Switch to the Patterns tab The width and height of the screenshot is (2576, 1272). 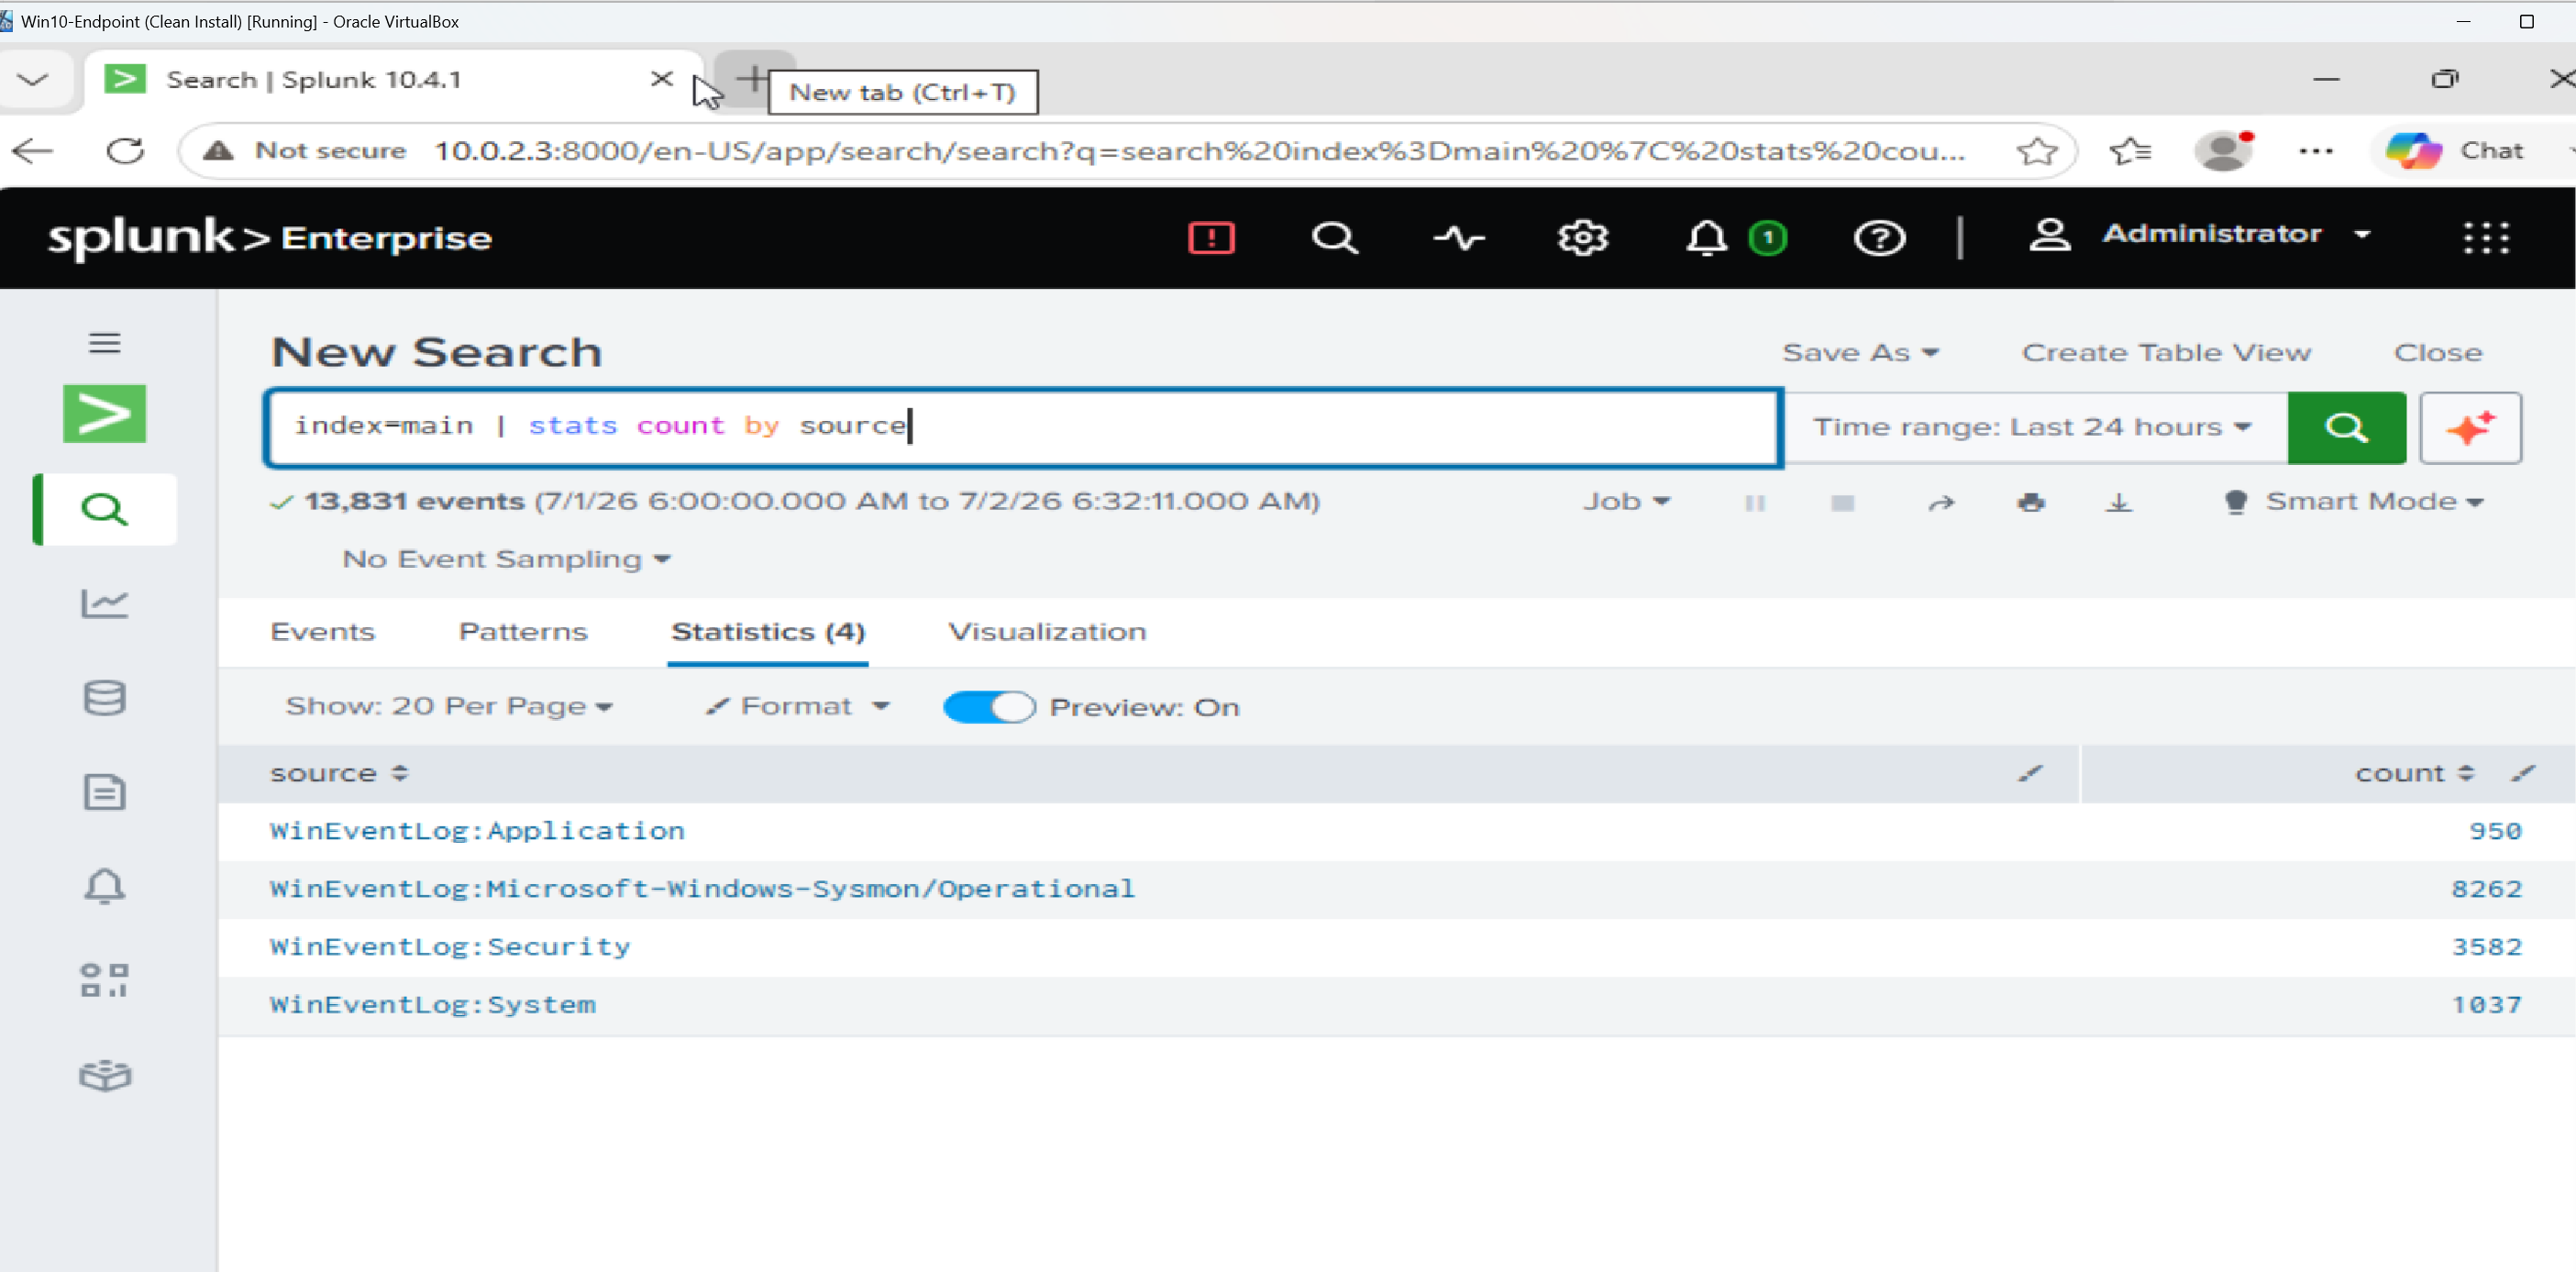(523, 632)
